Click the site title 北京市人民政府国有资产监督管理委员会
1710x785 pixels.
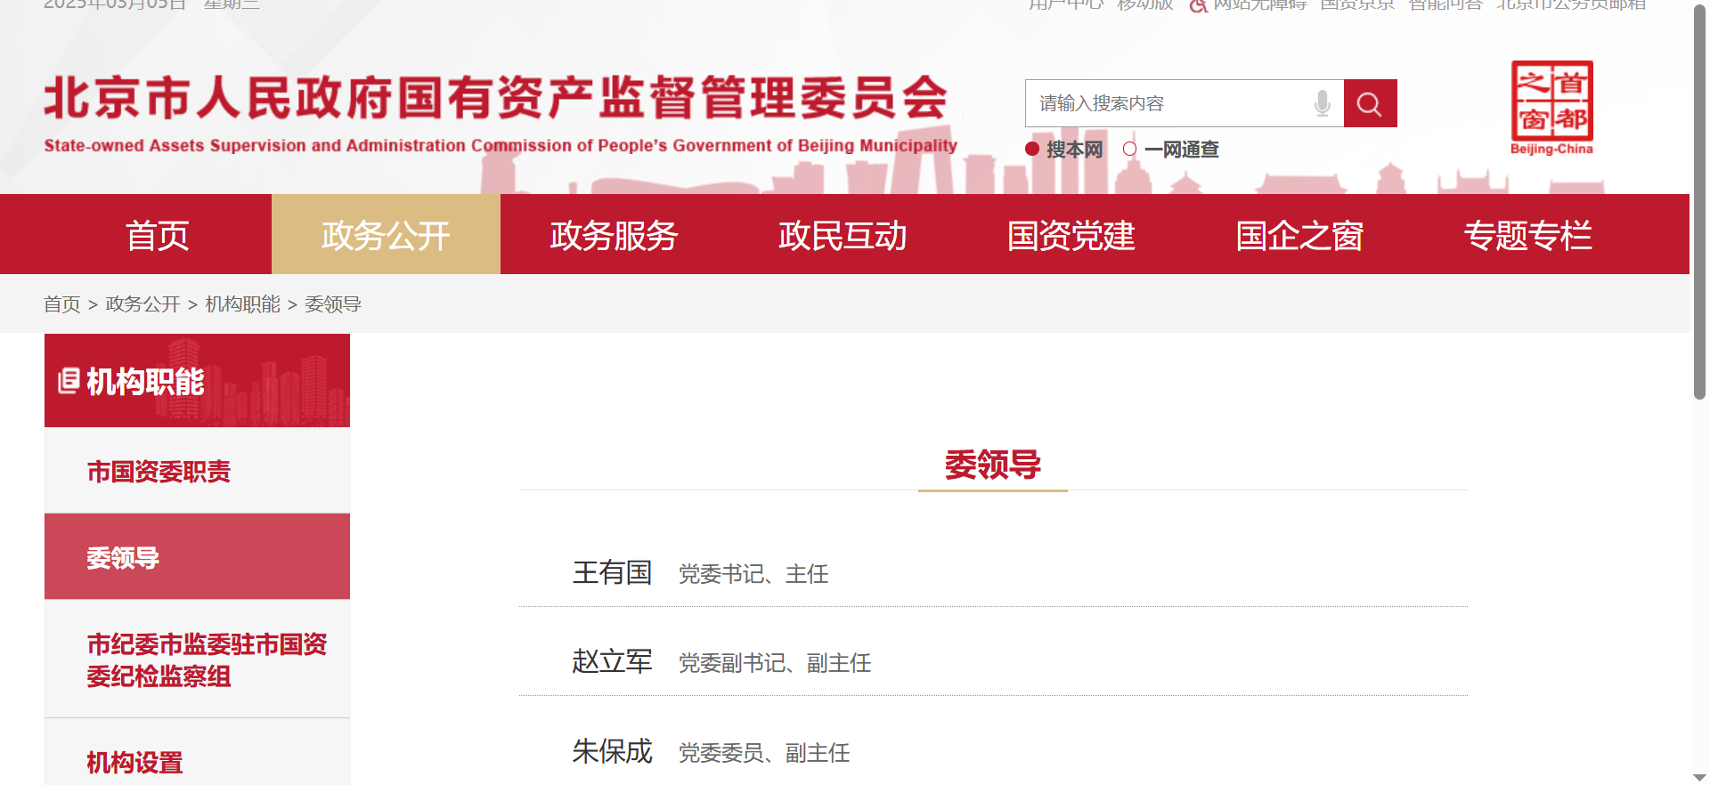pos(496,97)
